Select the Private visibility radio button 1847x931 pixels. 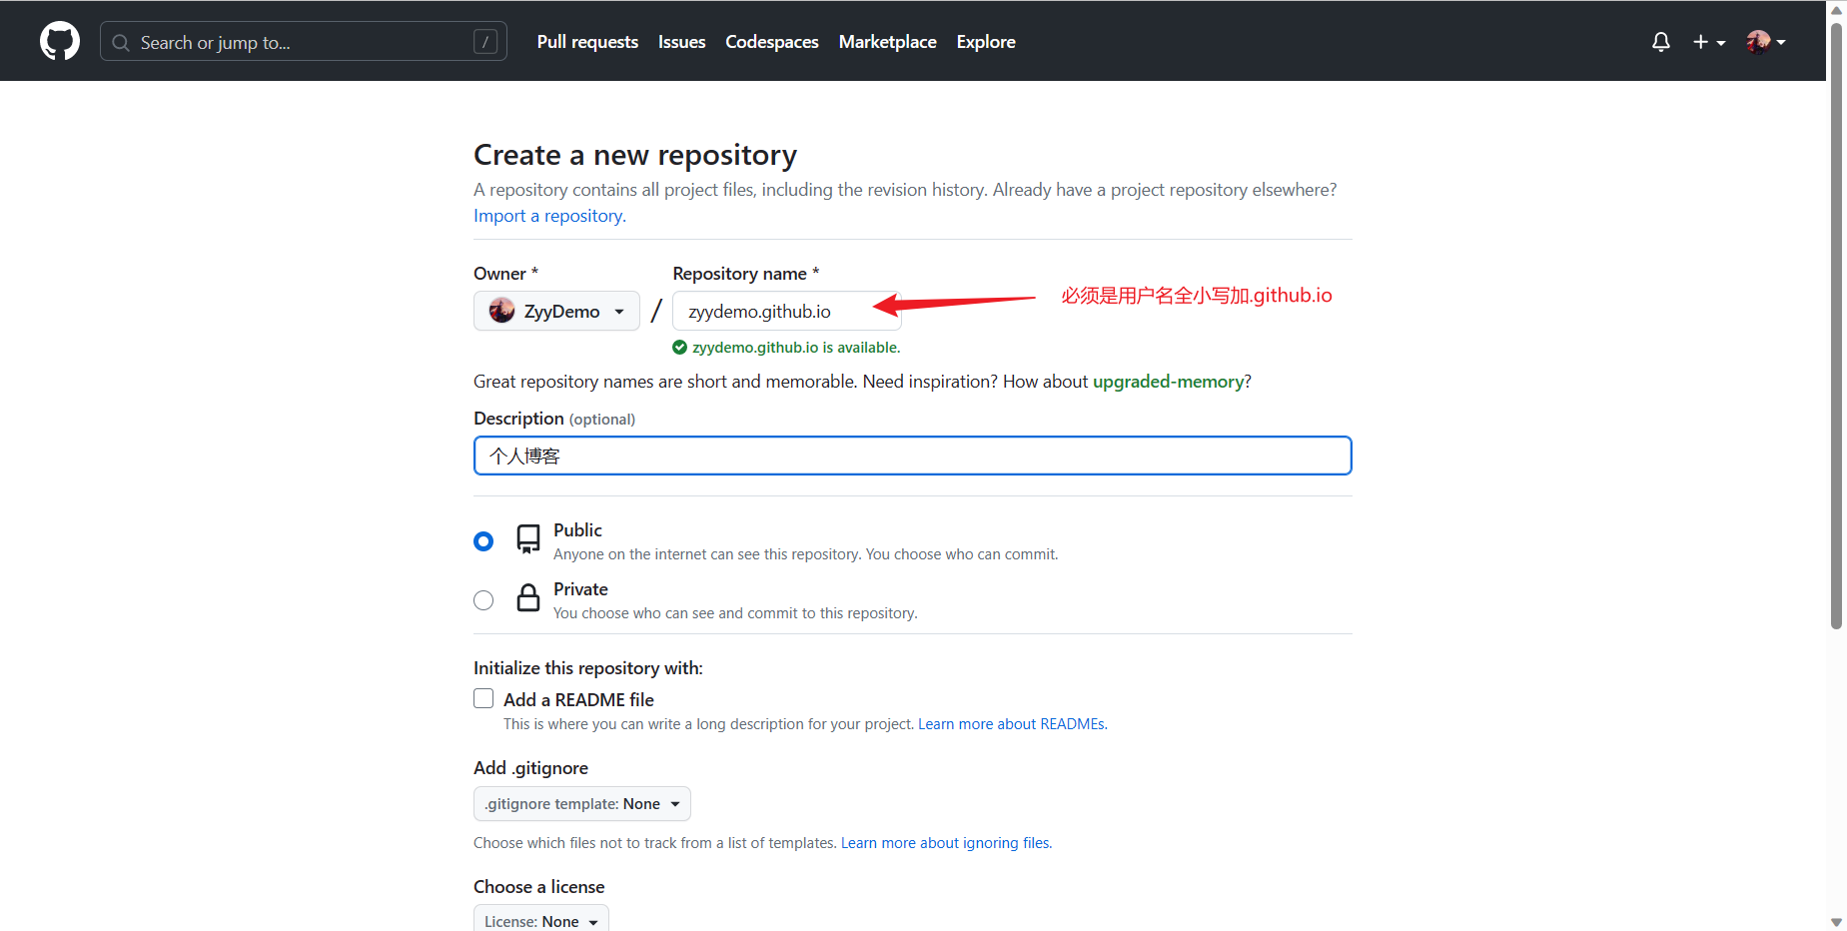click(483, 600)
